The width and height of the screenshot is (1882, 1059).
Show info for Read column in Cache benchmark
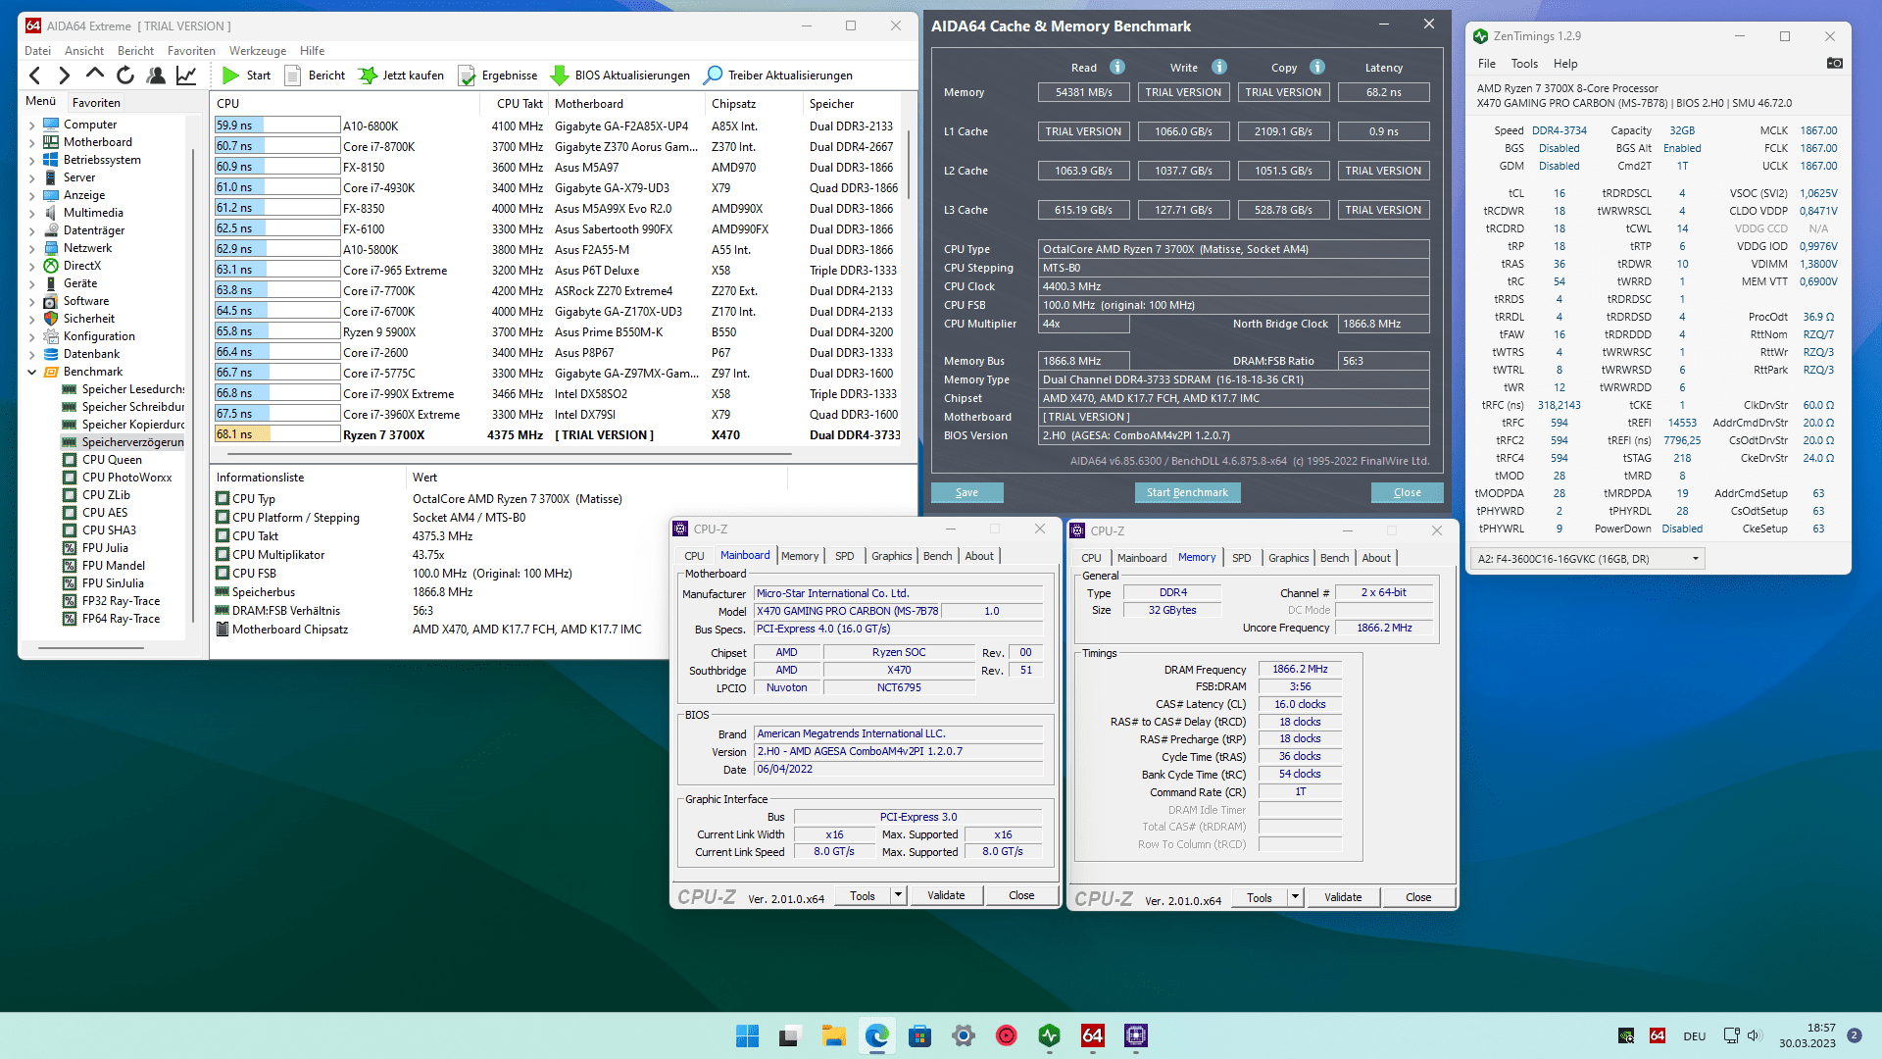click(1117, 67)
